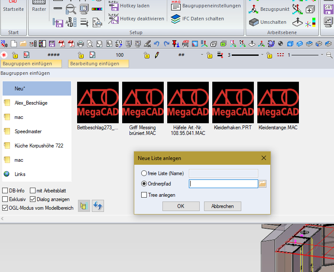
Task: Save as PRT file icon
Action: [52, 44]
